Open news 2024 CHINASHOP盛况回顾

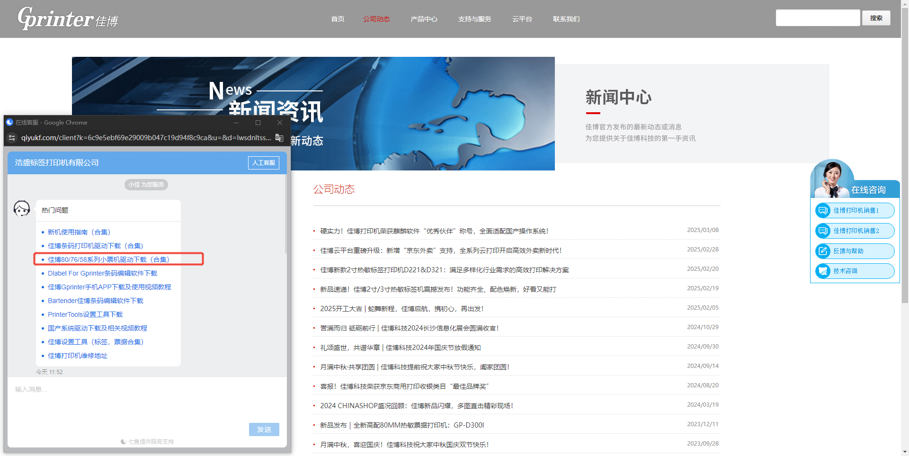(417, 406)
